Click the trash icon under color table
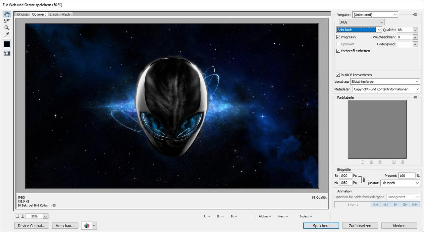 pos(402,162)
